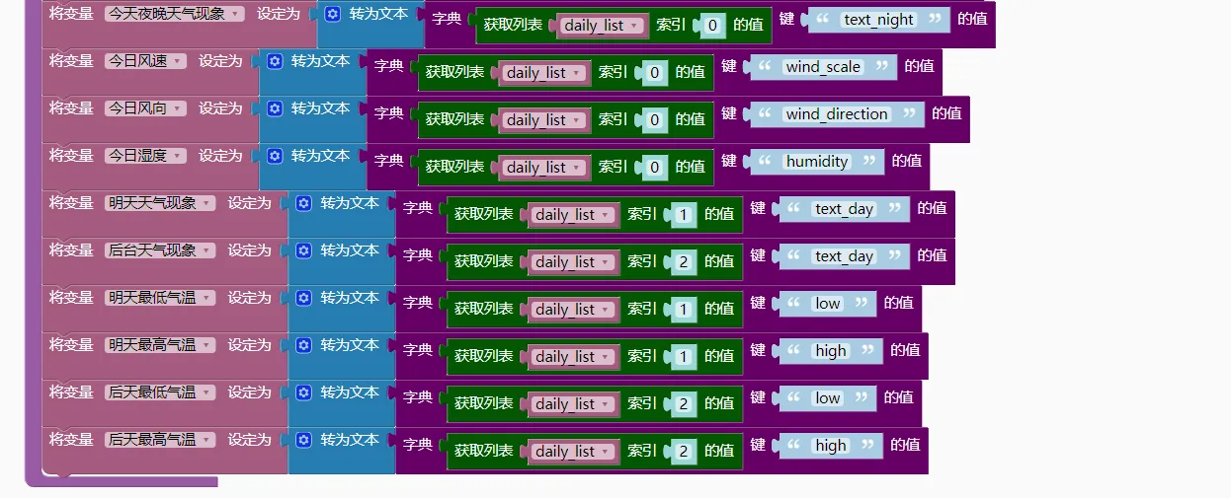Click the gear icon in the 今日风向 row
Viewport: 1231px width, 498px height.
pyautogui.click(x=275, y=108)
